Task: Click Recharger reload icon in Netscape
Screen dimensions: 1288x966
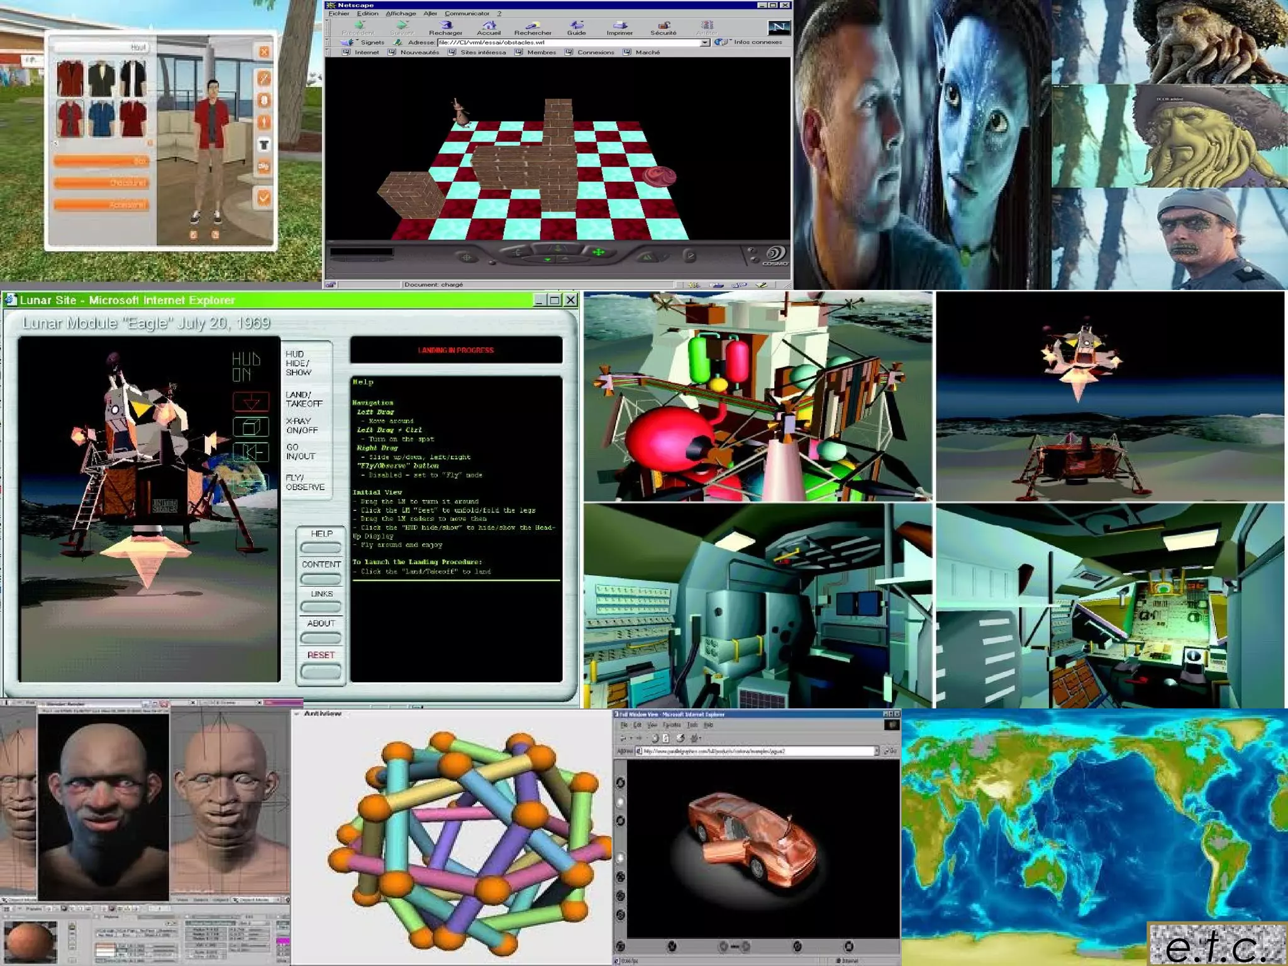Action: [x=445, y=25]
